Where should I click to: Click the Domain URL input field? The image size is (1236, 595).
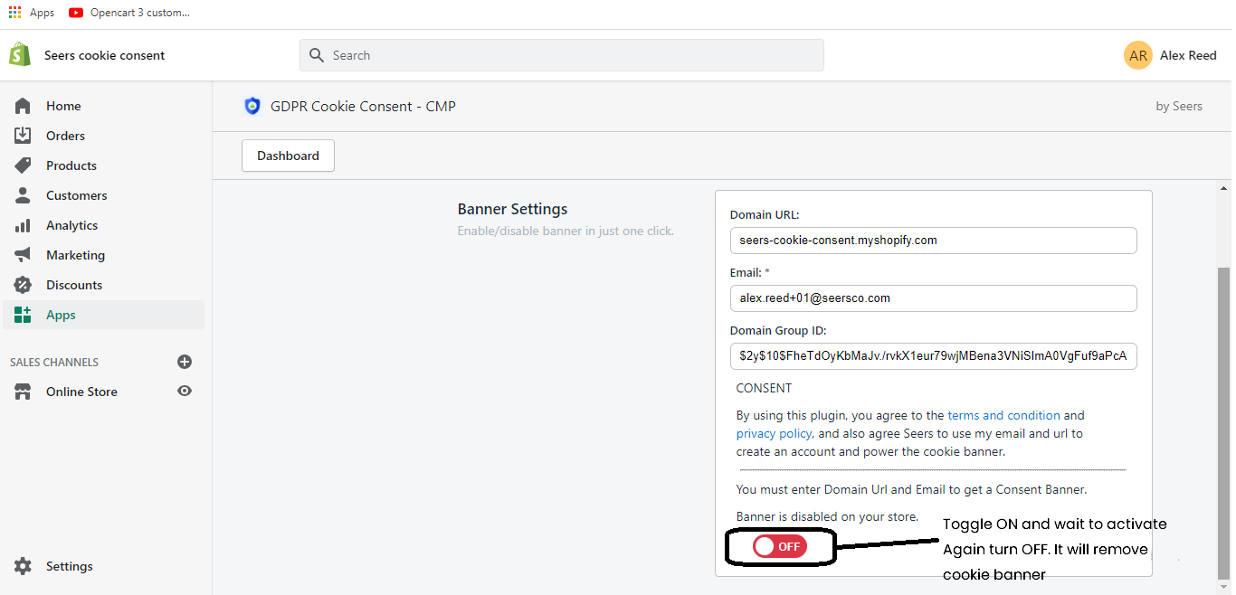pyautogui.click(x=934, y=241)
